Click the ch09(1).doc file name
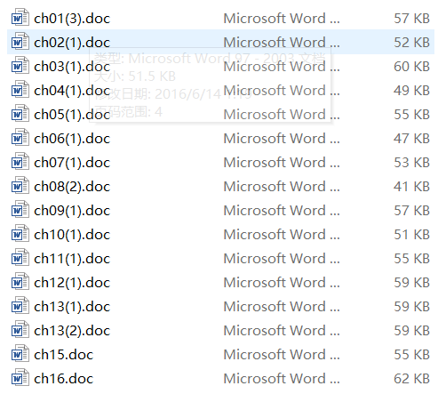 coord(72,211)
